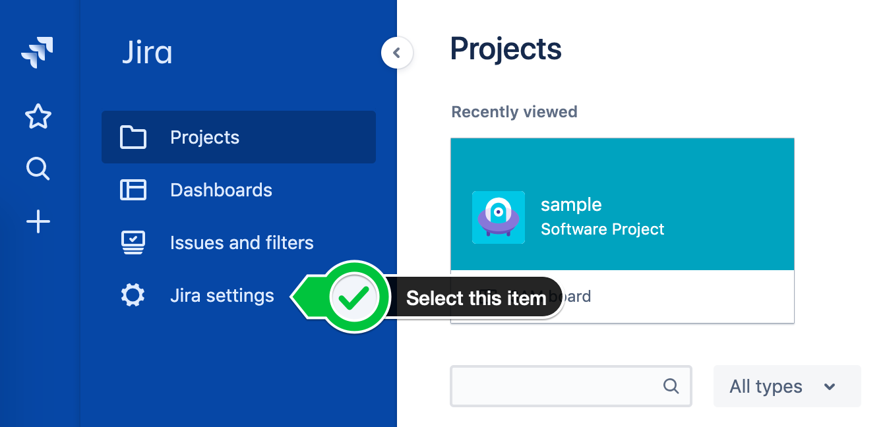This screenshot has width=885, height=427.
Task: Open Jira settings text label
Action: click(222, 295)
